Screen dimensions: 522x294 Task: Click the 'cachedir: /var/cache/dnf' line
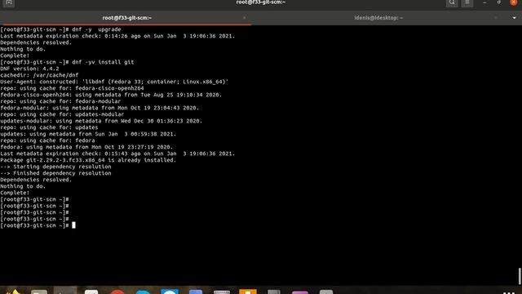point(39,75)
